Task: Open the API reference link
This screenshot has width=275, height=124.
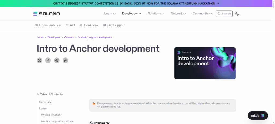Action: coord(70,25)
